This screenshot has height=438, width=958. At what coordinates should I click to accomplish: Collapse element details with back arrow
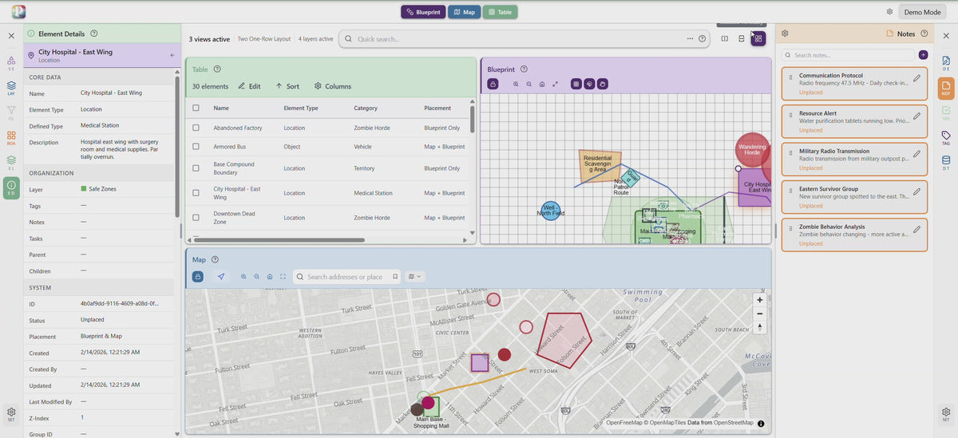pos(172,55)
